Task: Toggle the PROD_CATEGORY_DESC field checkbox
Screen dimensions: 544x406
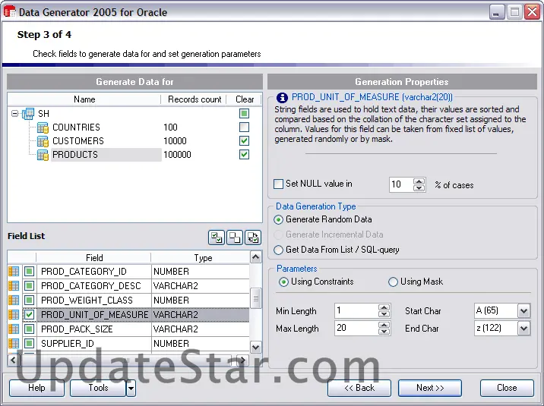Action: point(29,286)
